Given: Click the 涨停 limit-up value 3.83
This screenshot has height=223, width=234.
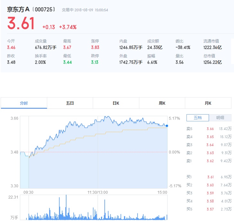Looking at the screenshot, I should 95,47.
